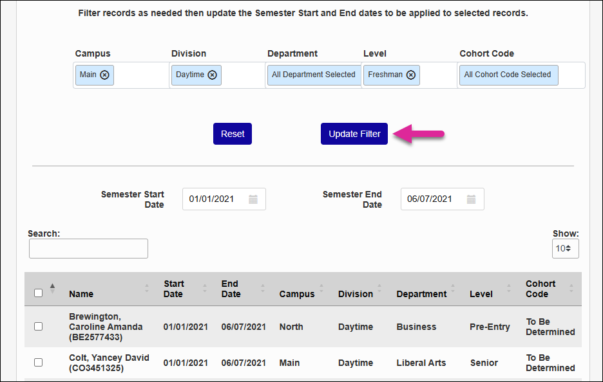Remove the Daytime division filter chip
The height and width of the screenshot is (382, 603).
213,75
